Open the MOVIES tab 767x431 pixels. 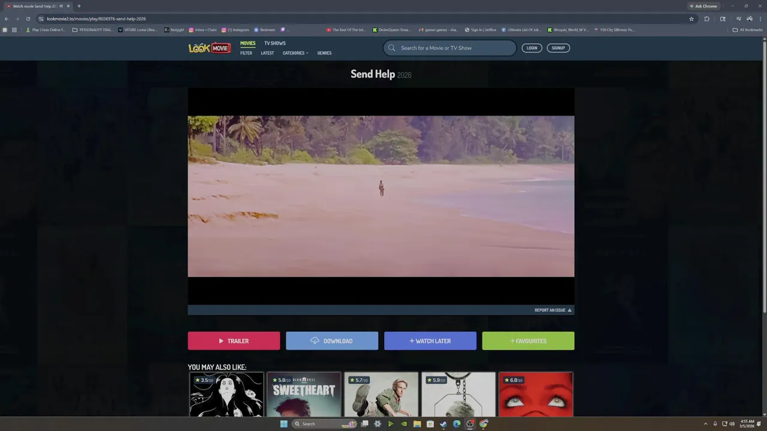point(247,43)
